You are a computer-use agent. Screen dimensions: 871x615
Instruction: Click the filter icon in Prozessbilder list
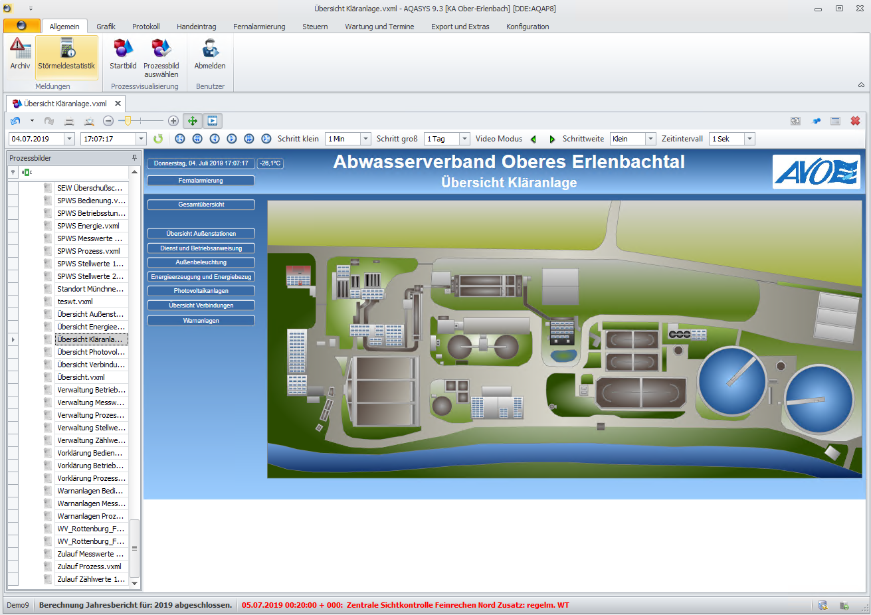[13, 172]
